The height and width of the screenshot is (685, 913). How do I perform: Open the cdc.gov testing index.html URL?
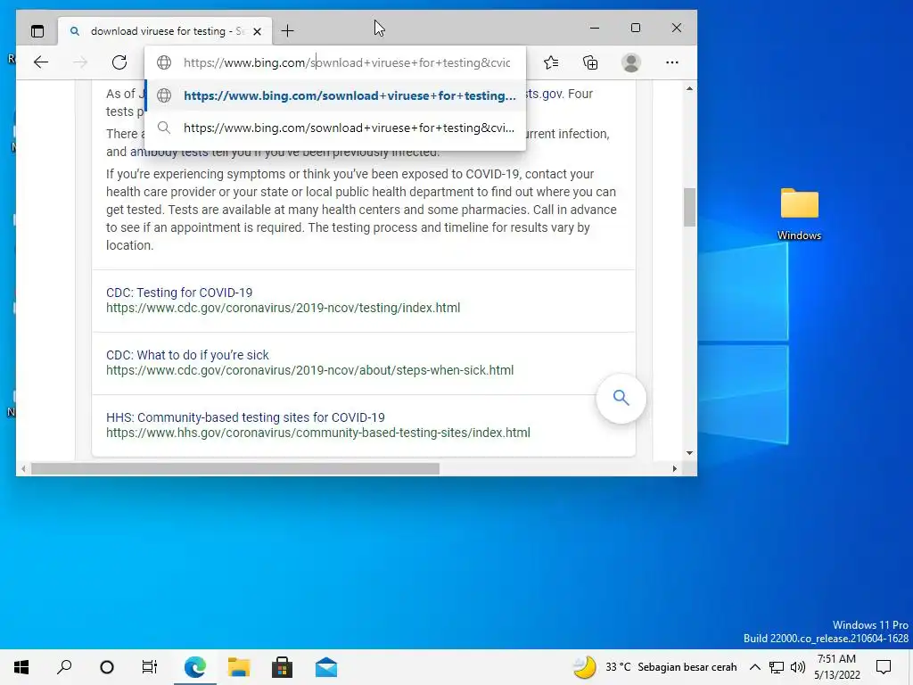[x=283, y=308]
